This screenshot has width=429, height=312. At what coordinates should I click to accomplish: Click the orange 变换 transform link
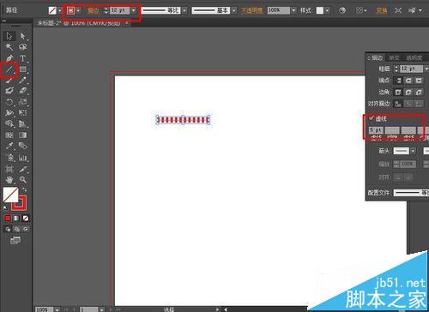coord(382,10)
